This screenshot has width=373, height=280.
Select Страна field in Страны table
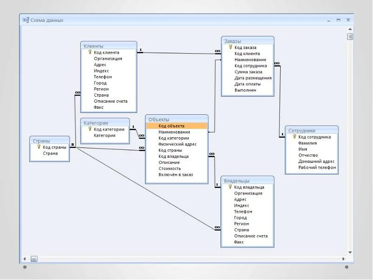click(x=49, y=154)
